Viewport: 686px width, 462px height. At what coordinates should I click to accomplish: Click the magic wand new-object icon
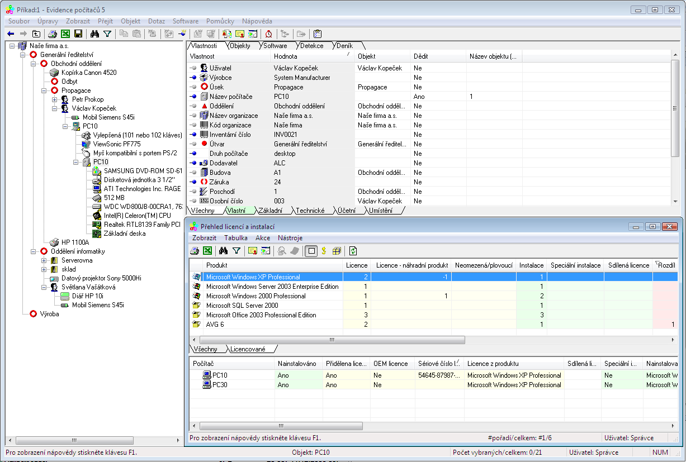click(182, 34)
